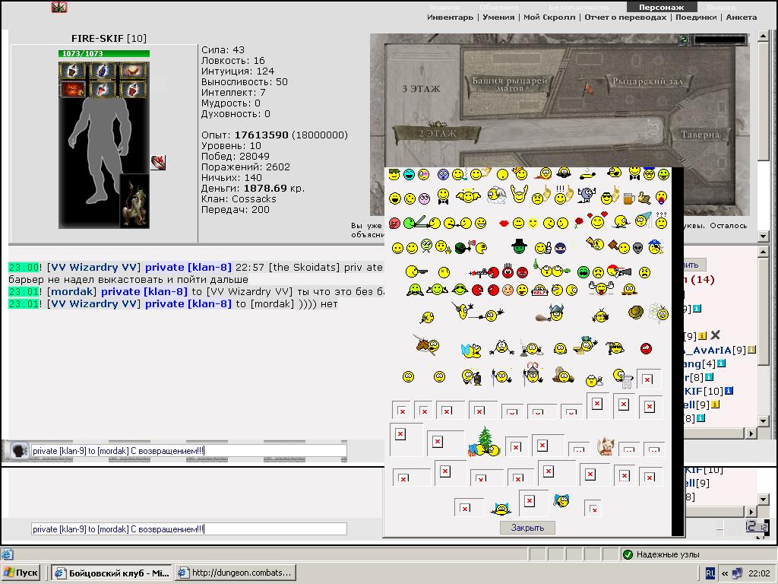Pick the cowboy hat smiley

[636, 313]
